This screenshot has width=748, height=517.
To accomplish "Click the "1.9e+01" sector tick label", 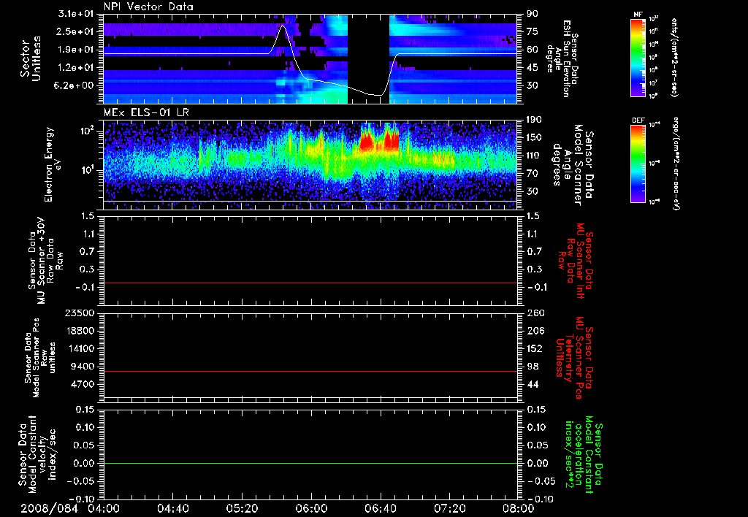I will click(x=75, y=50).
